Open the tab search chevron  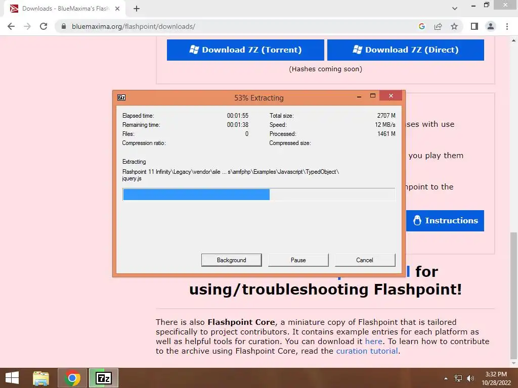[455, 9]
